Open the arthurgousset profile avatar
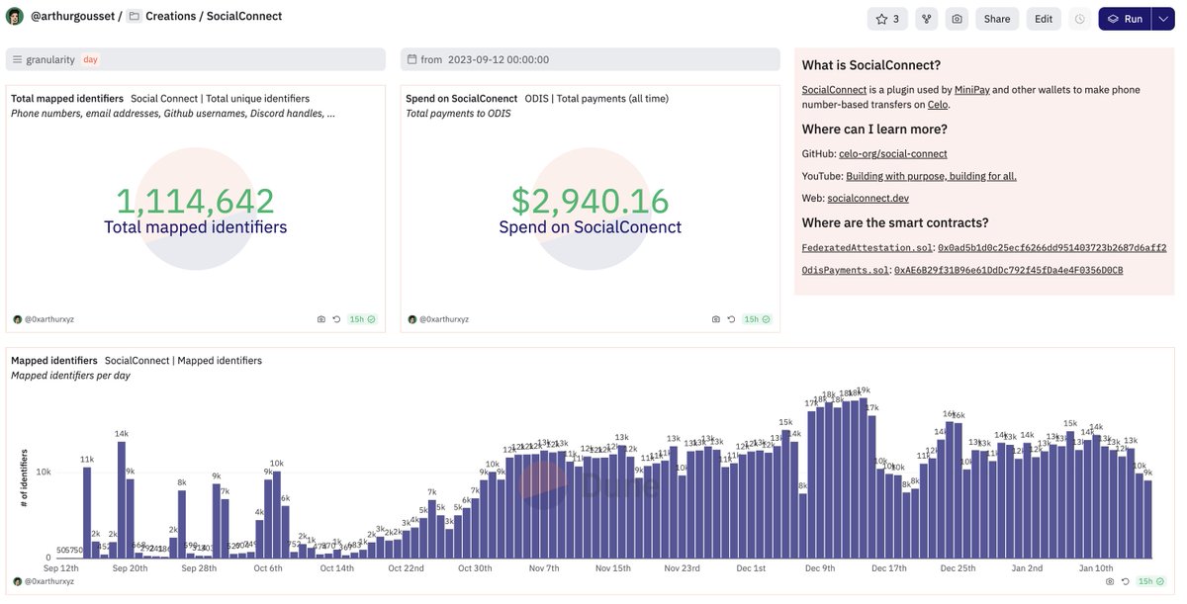1187x604 pixels. coord(15,16)
